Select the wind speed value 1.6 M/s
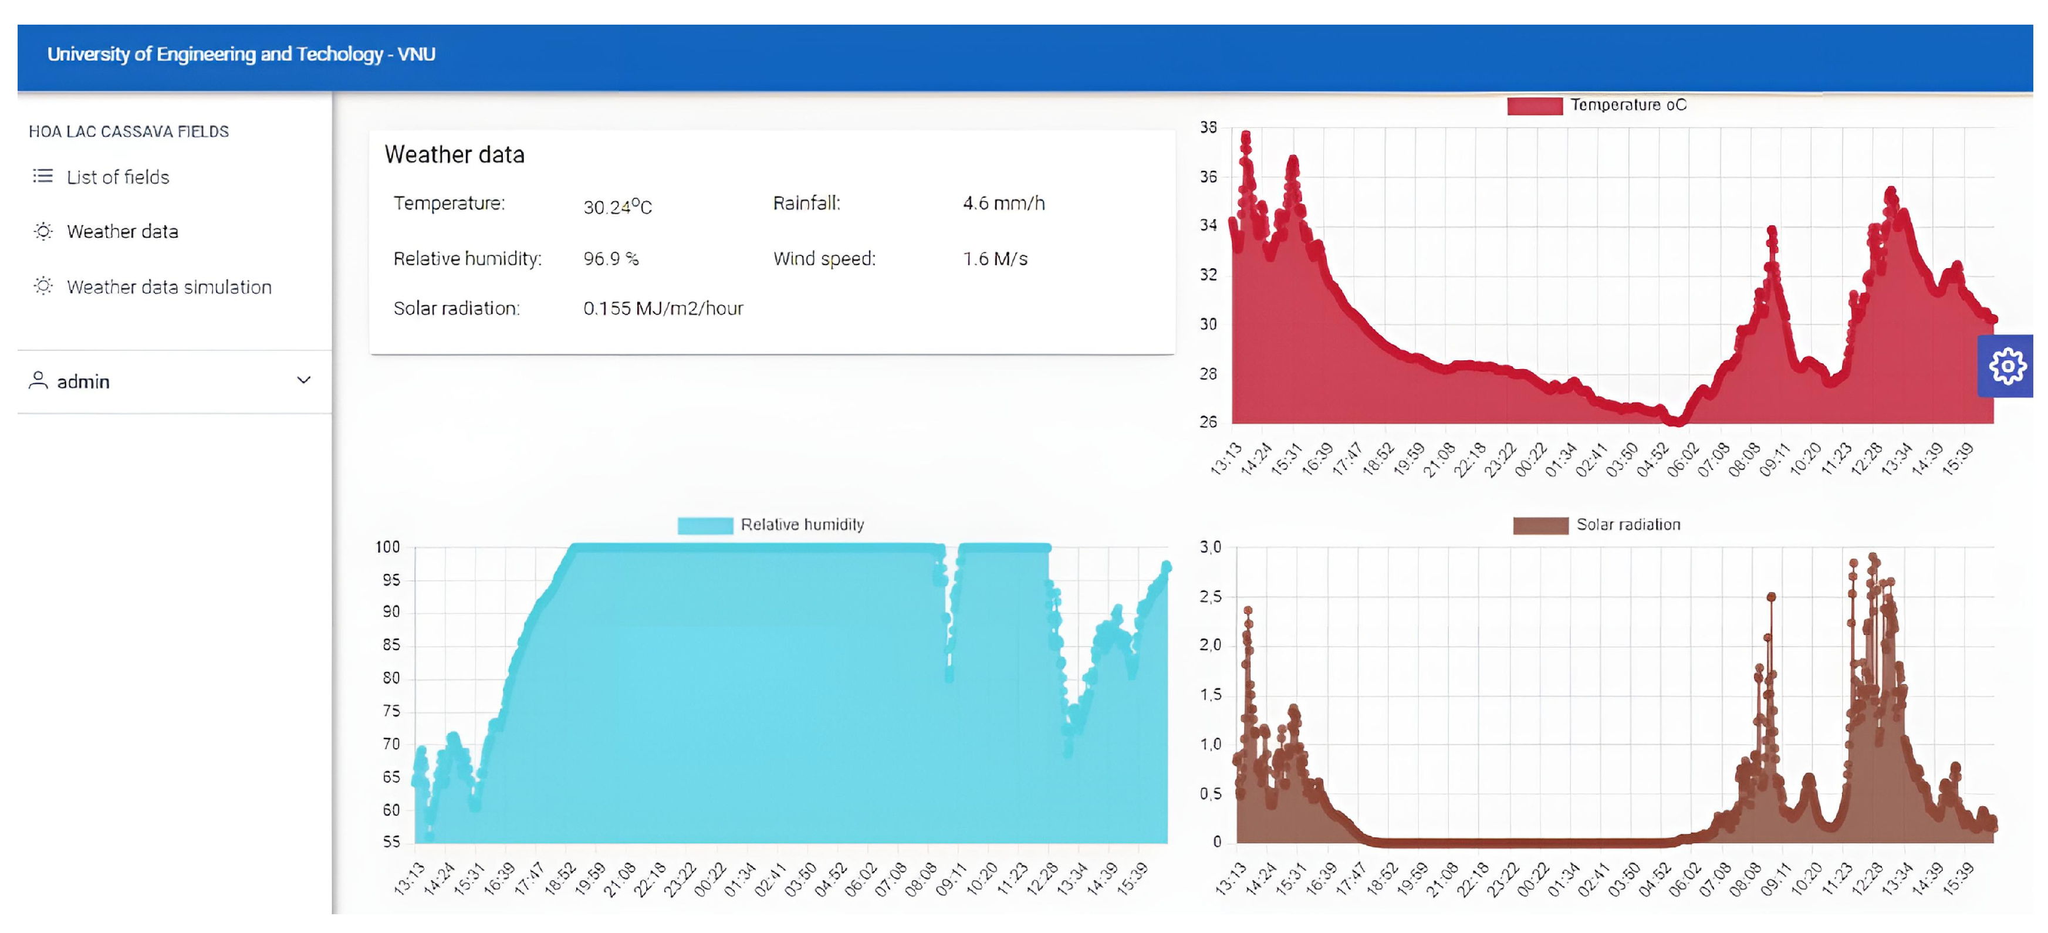Image resolution: width=2048 pixels, height=933 pixels. pos(995,259)
